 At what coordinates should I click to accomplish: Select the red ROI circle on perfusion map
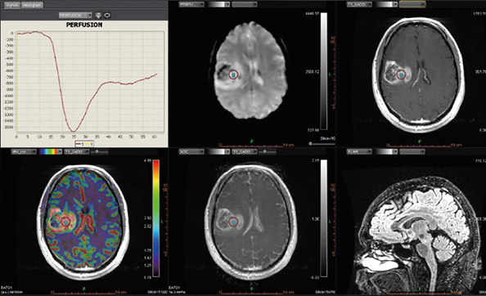coord(233,74)
